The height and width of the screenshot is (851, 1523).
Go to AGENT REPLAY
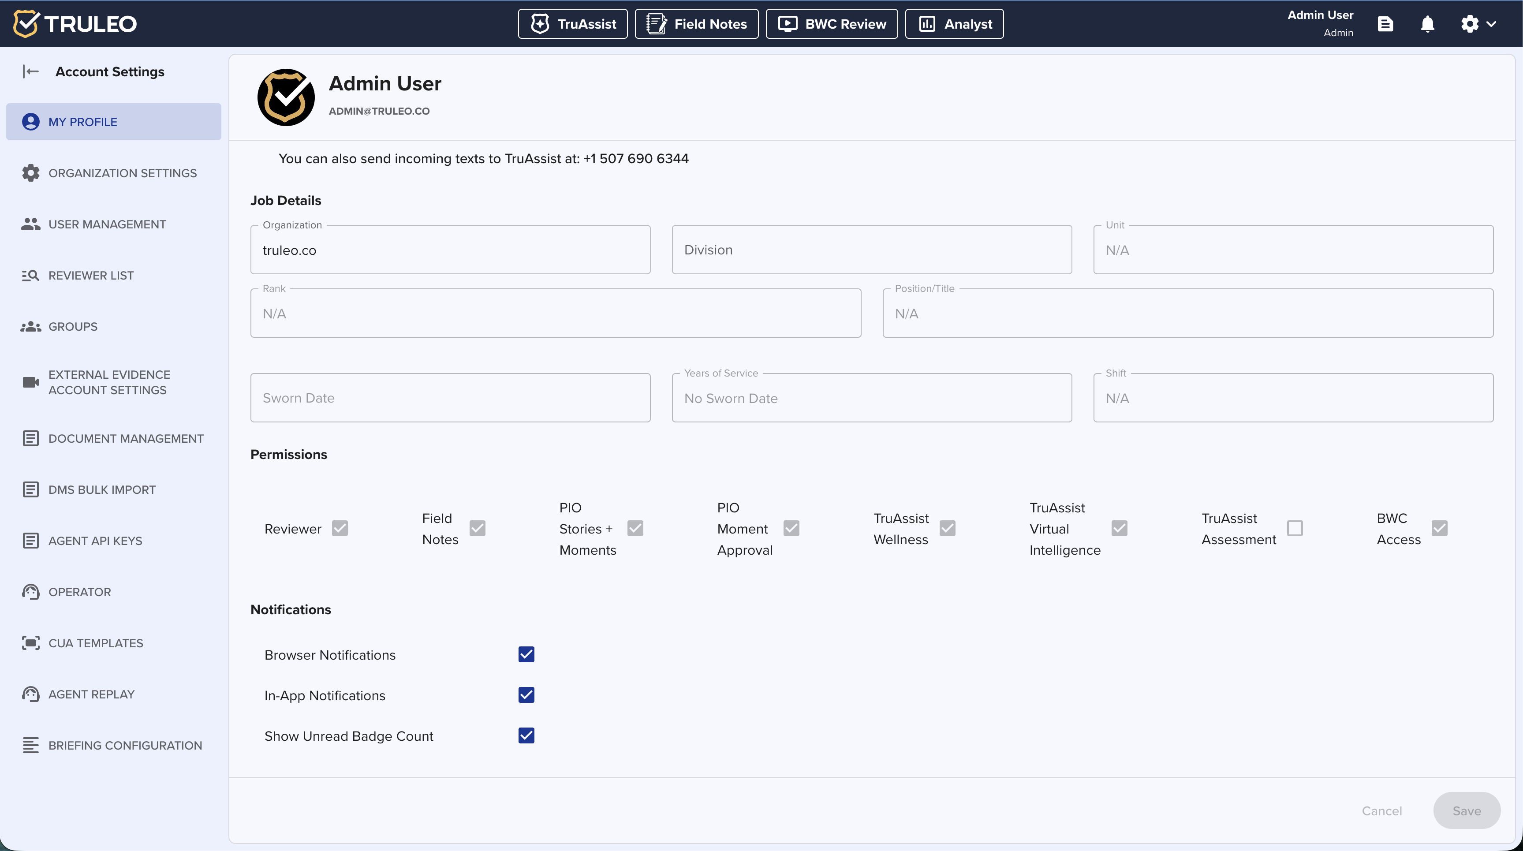(113, 694)
